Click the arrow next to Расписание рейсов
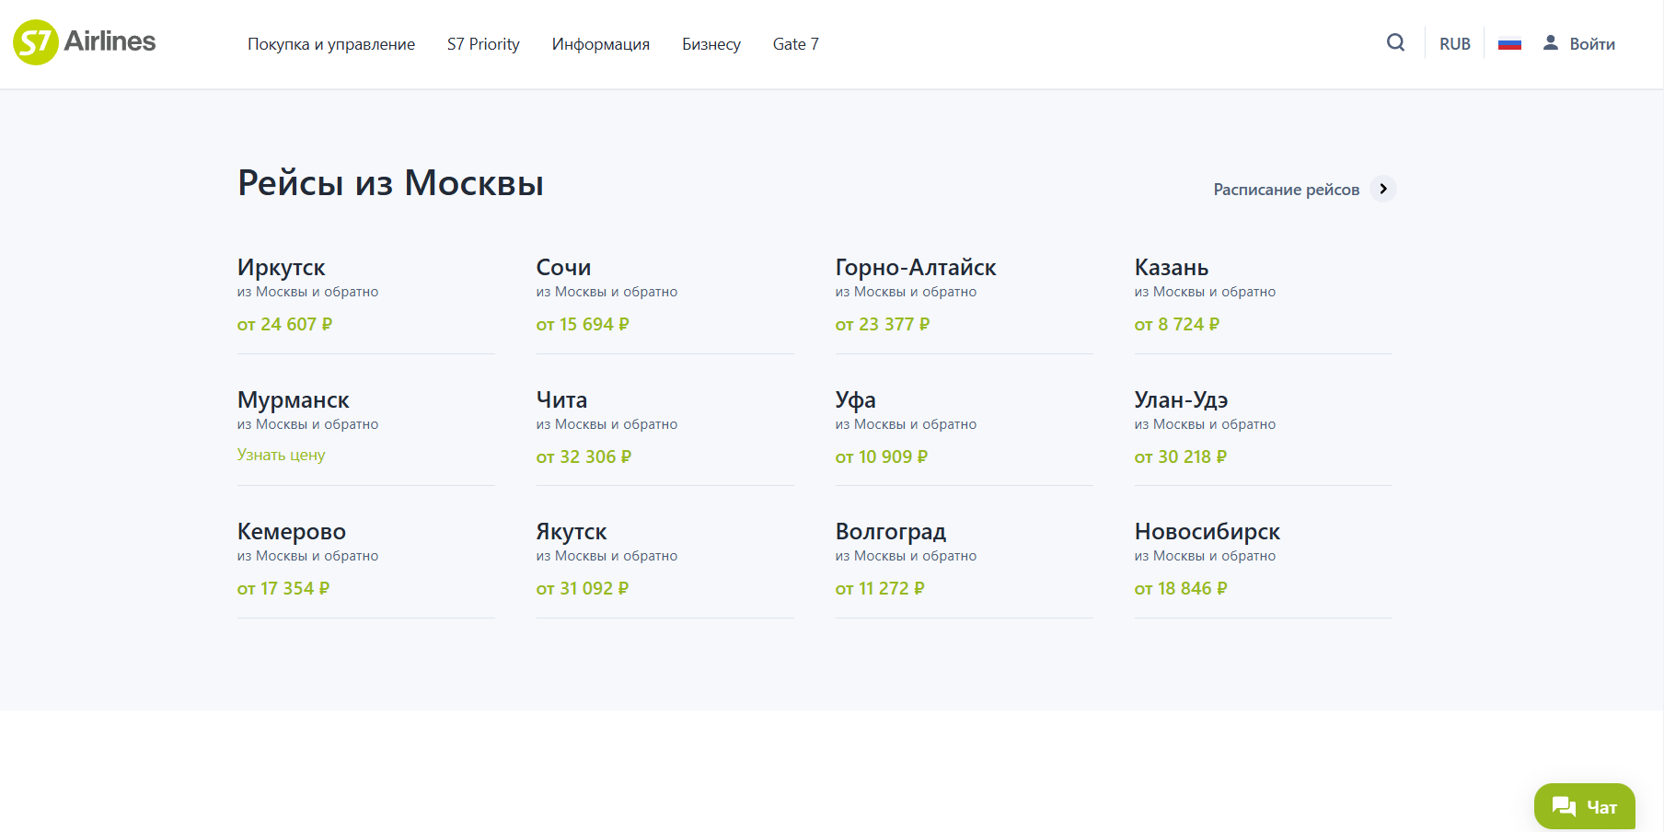The width and height of the screenshot is (1664, 832). (x=1382, y=189)
